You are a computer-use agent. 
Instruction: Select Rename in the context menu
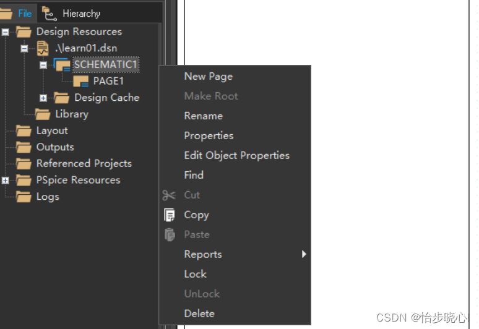(x=203, y=116)
